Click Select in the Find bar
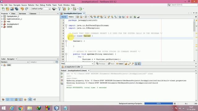This screenshot has height=111, width=198. (x=120, y=64)
